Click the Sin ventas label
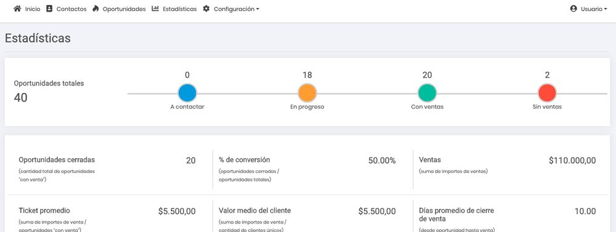 pos(547,107)
